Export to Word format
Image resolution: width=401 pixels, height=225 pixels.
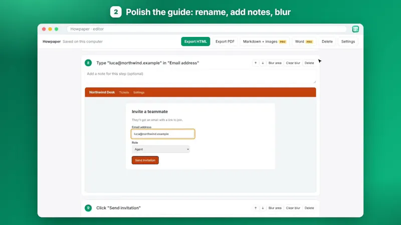pyautogui.click(x=304, y=41)
